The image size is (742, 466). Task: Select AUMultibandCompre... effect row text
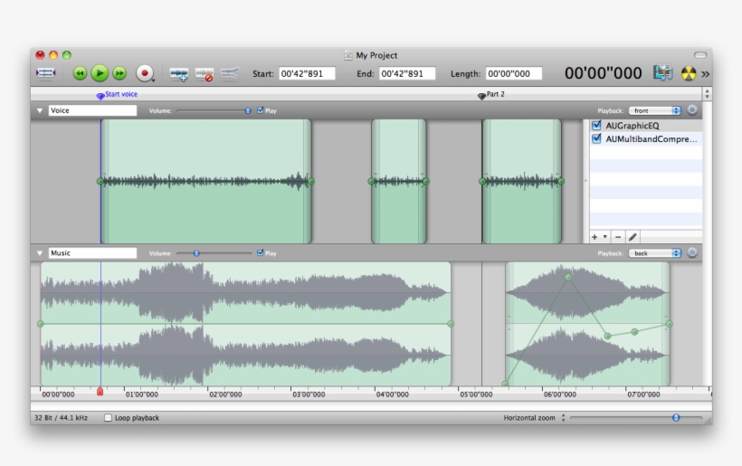coord(652,139)
